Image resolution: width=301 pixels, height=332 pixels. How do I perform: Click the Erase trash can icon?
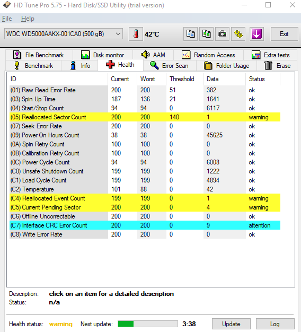(268, 65)
